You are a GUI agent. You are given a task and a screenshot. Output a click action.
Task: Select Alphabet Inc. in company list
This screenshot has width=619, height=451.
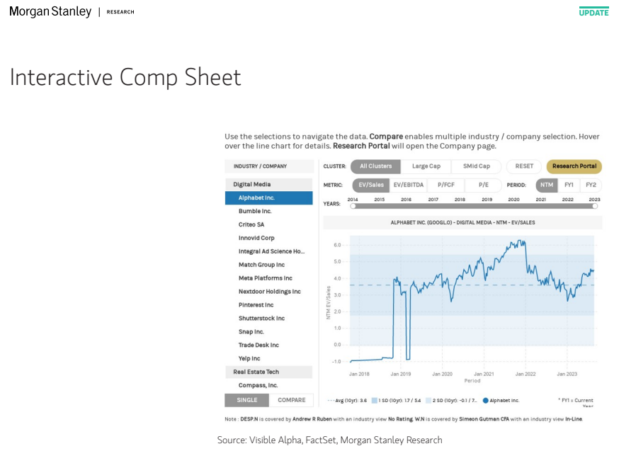(x=269, y=198)
